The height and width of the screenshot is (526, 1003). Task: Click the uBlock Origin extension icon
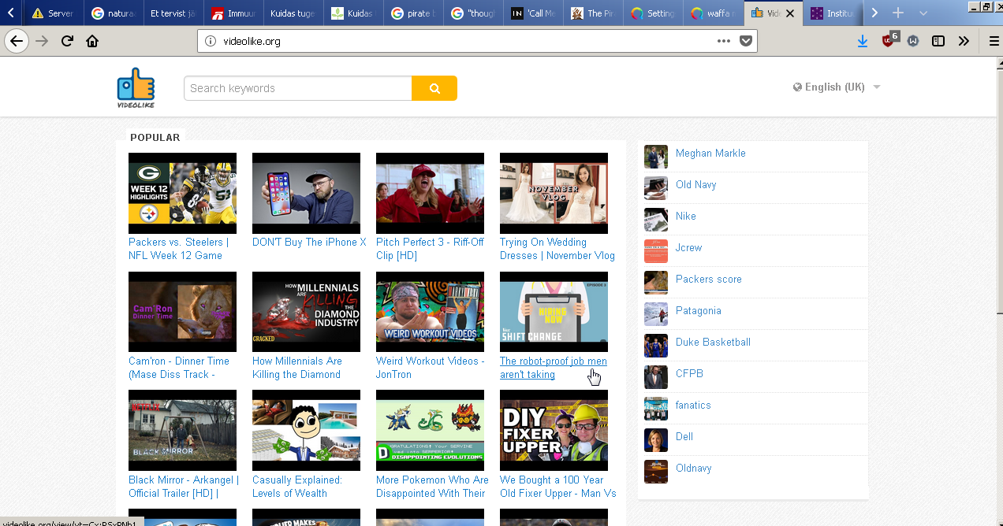[x=889, y=41]
